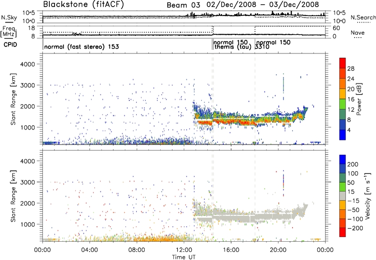Click the '-200' tick on the velocity colorbar

(355, 228)
